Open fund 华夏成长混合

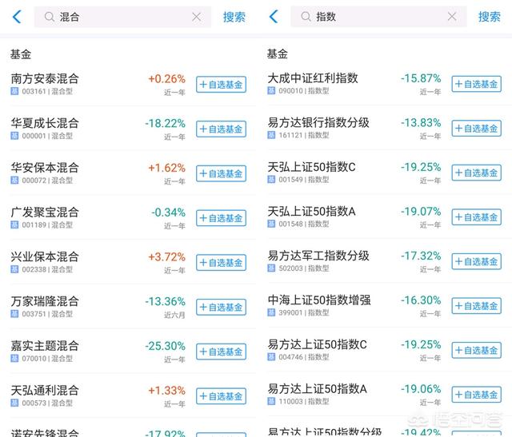pos(45,123)
